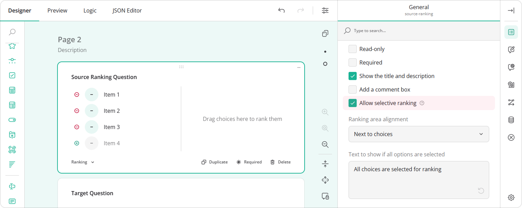Add a Yes/No boolean toggle question from toolbox

point(12,120)
